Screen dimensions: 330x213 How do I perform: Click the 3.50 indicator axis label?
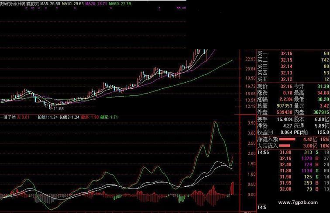click(252, 123)
